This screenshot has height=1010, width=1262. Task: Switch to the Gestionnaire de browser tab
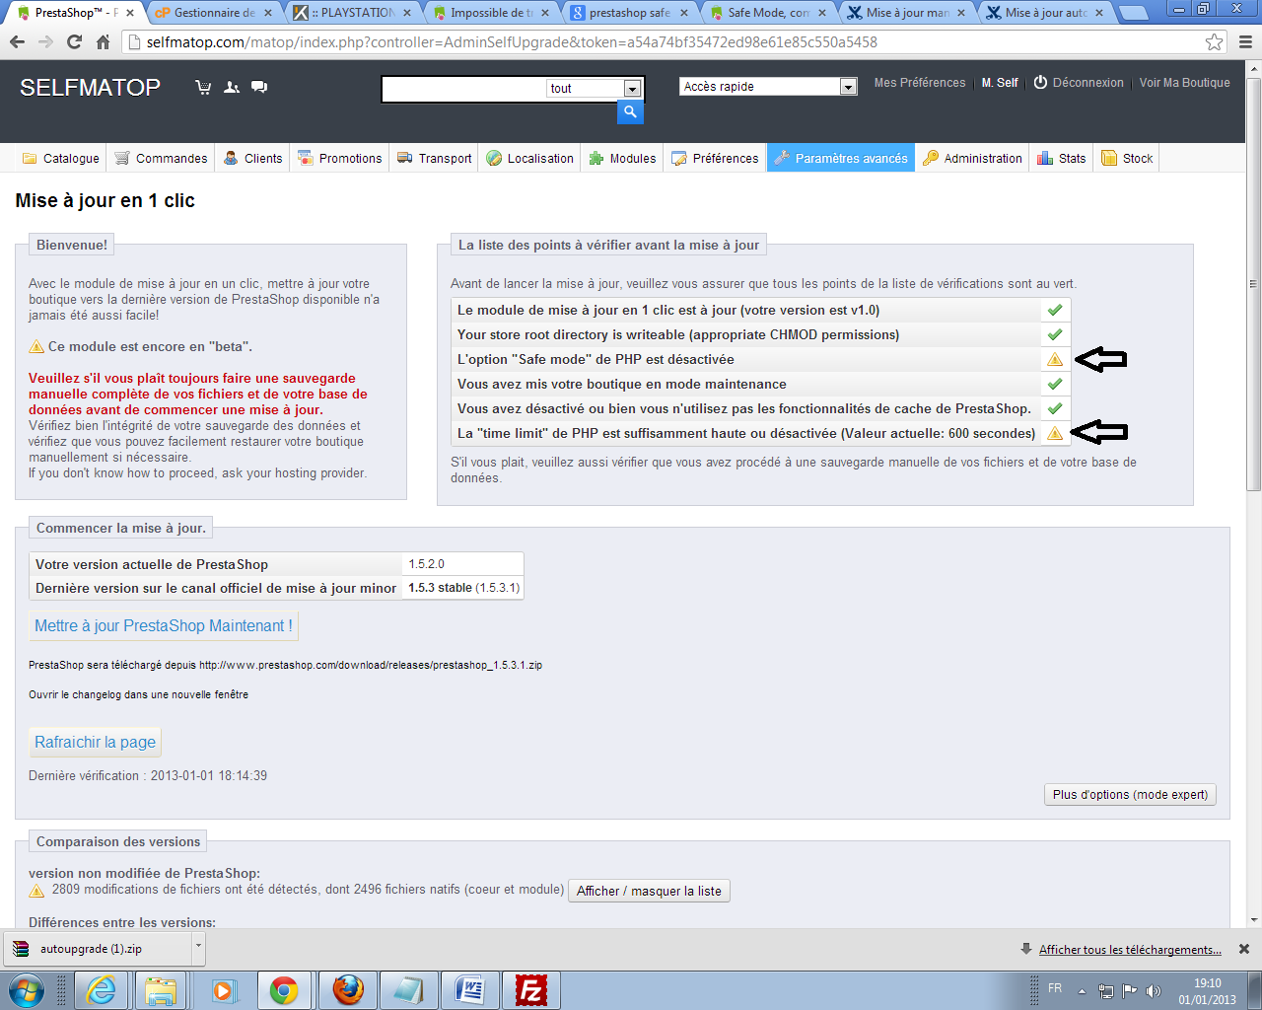pos(213,13)
